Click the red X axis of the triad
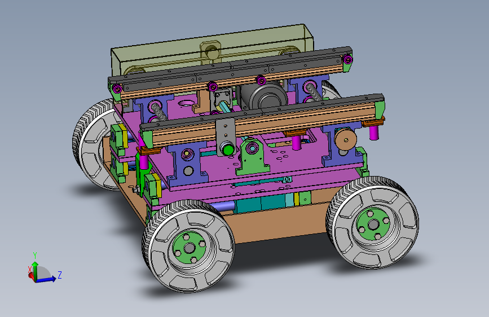 click(x=31, y=275)
